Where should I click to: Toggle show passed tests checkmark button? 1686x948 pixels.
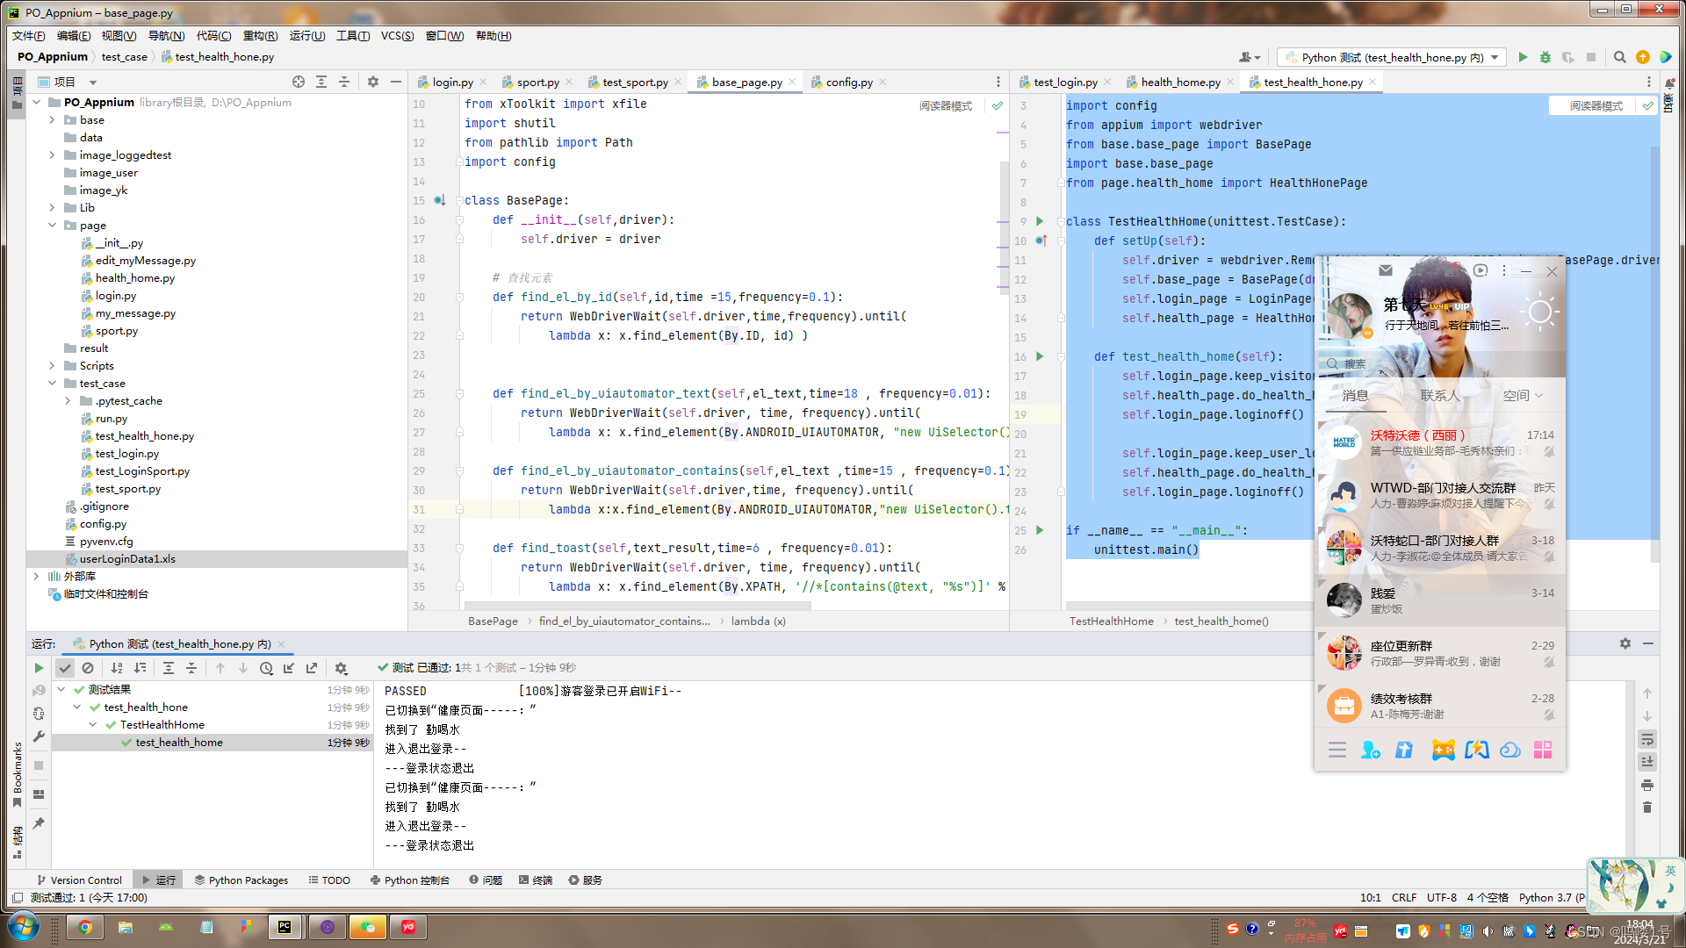65,668
